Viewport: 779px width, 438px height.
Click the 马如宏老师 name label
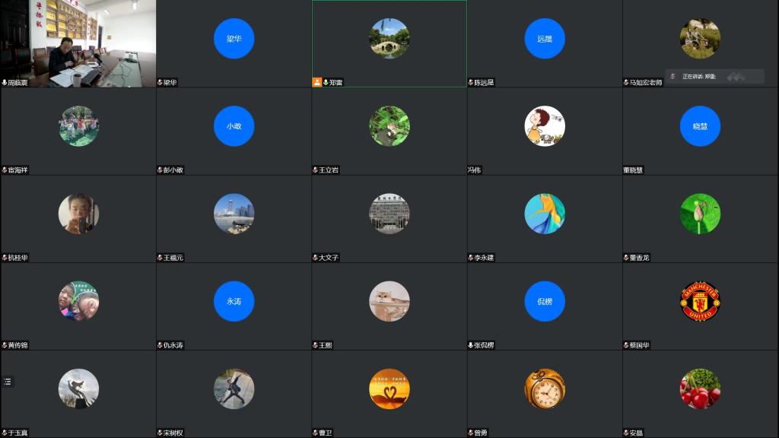pos(645,82)
